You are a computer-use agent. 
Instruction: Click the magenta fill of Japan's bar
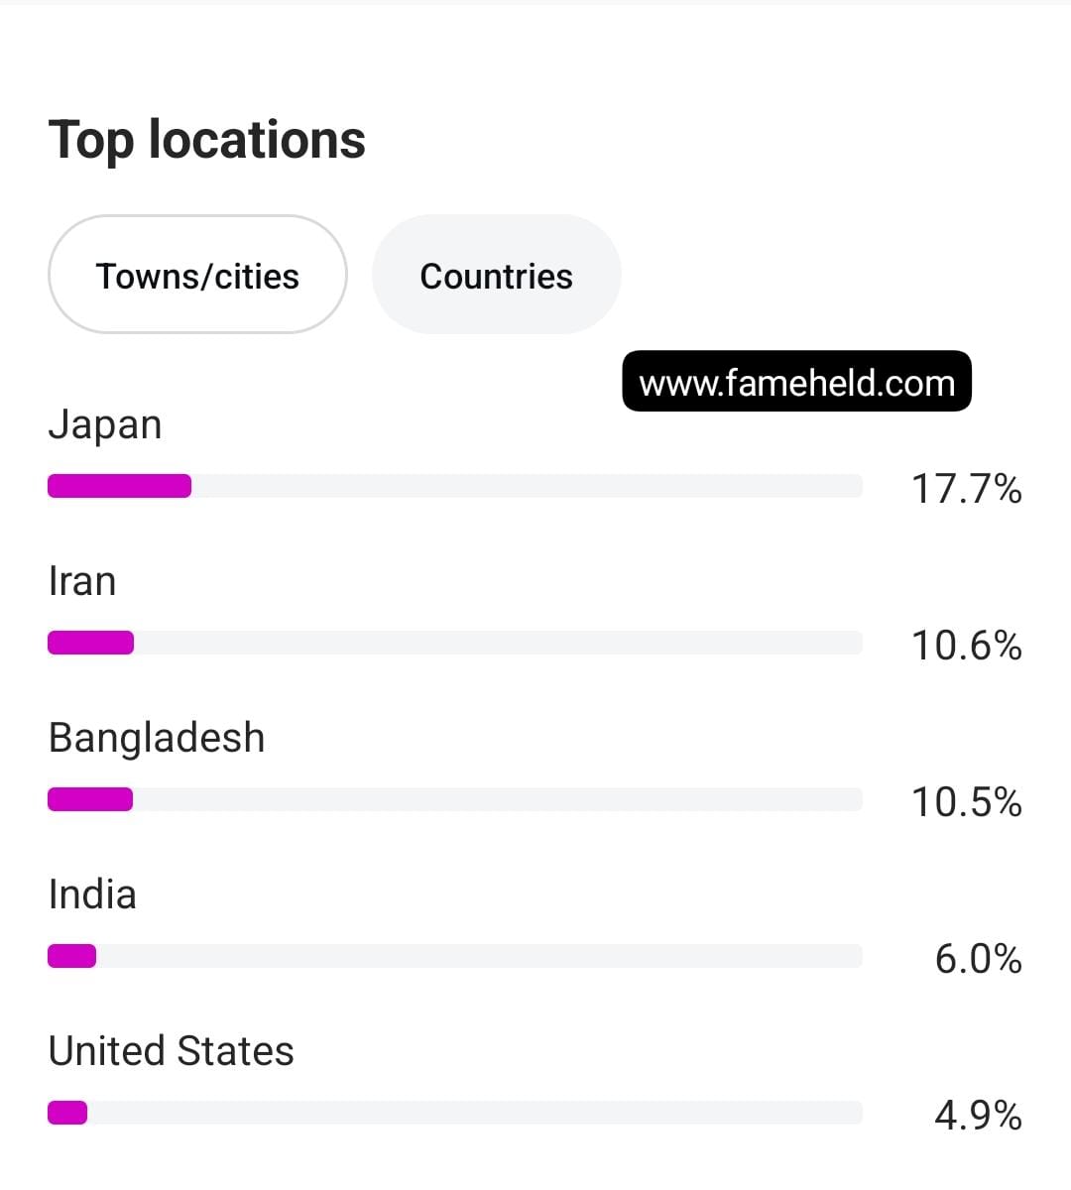point(119,486)
